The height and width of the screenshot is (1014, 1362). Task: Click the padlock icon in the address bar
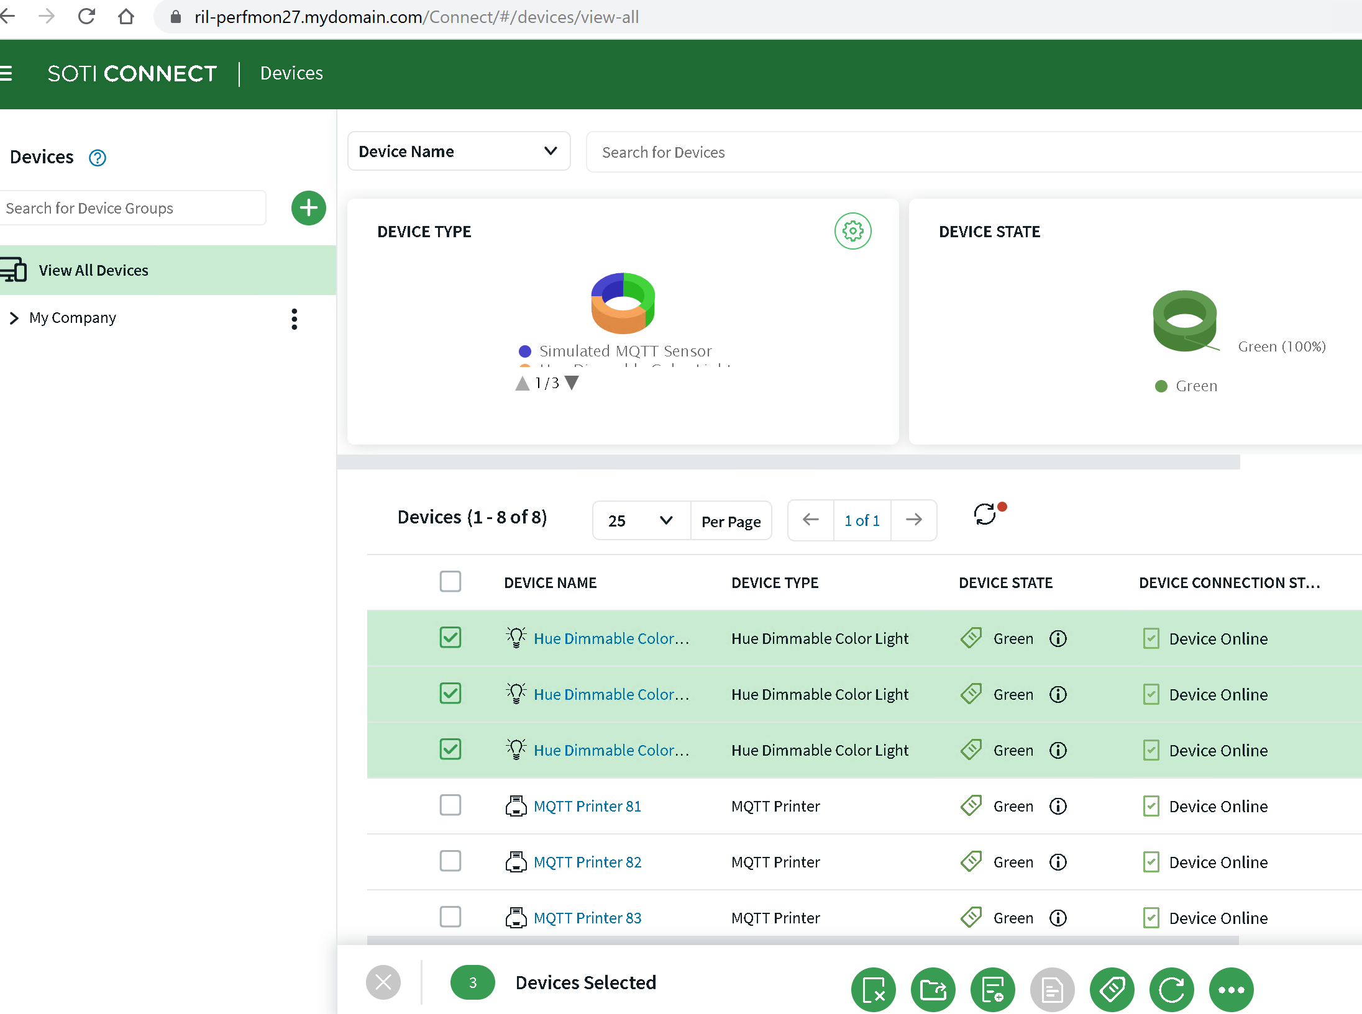[176, 17]
